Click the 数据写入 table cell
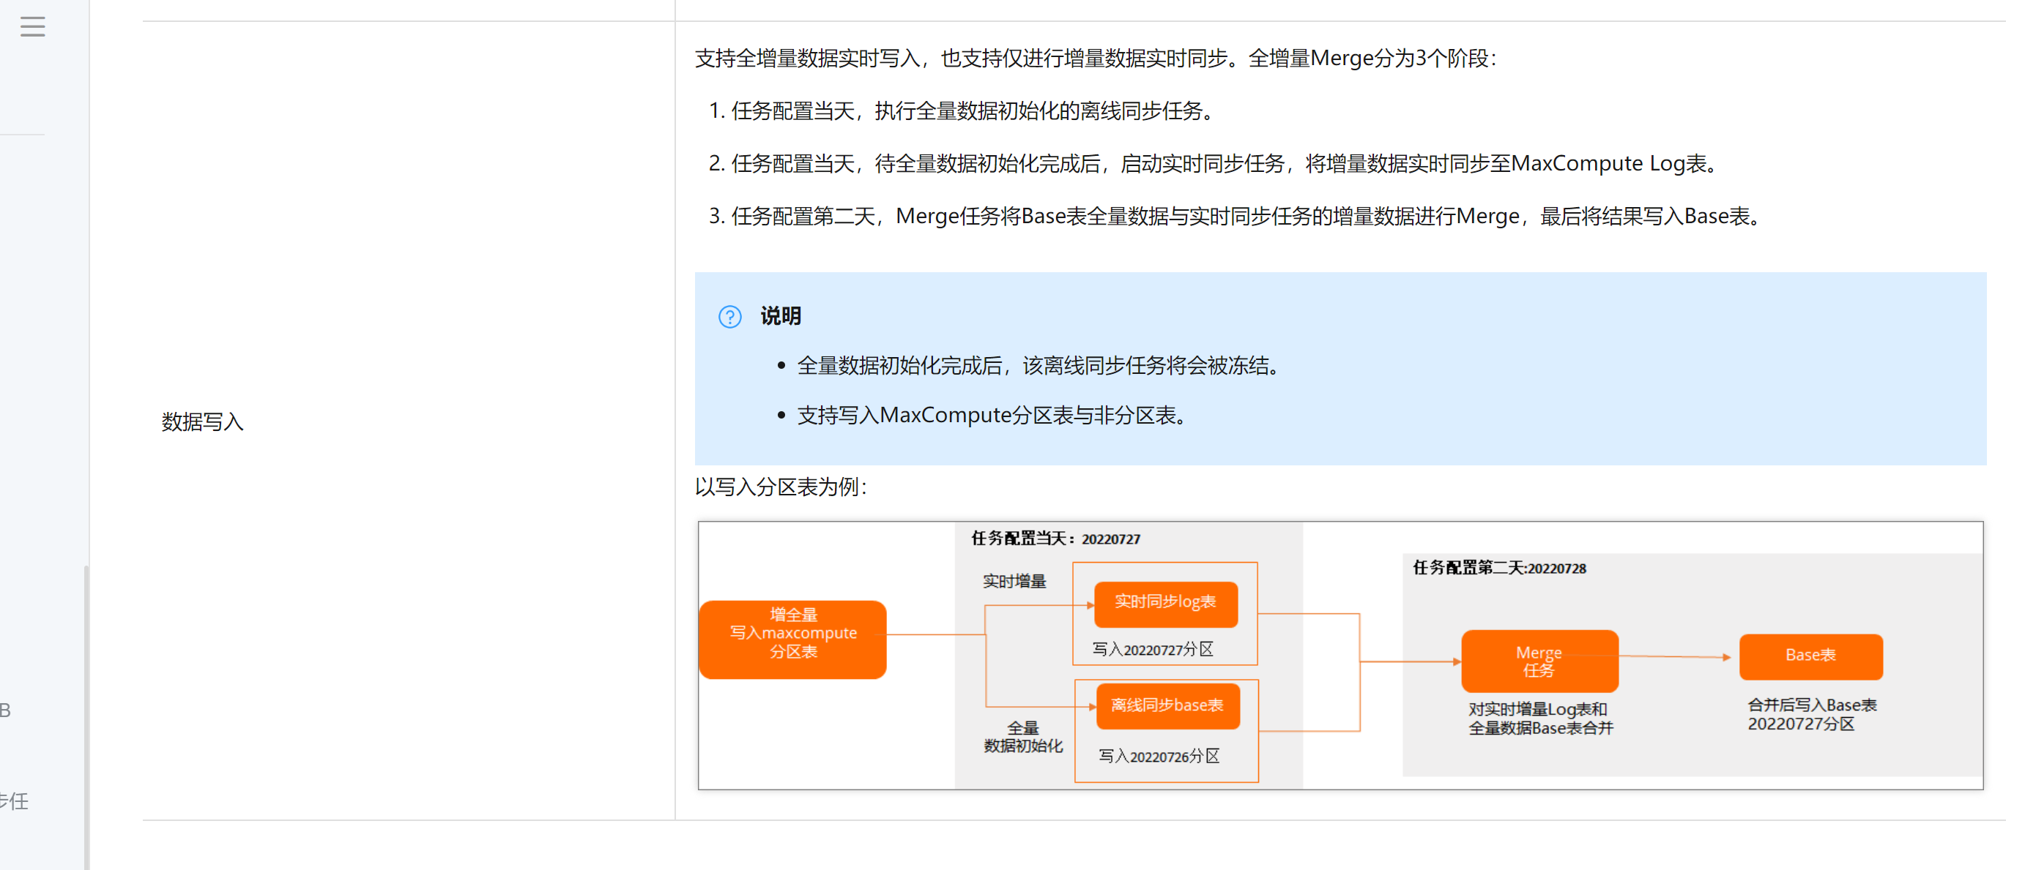This screenshot has width=2025, height=870. (x=408, y=421)
